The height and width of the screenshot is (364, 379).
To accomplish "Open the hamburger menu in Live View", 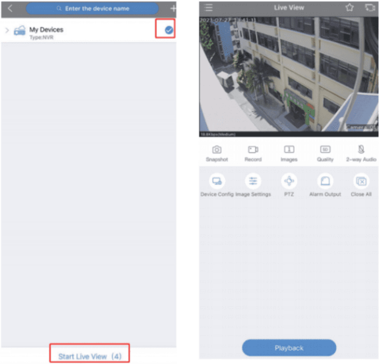I will click(209, 8).
